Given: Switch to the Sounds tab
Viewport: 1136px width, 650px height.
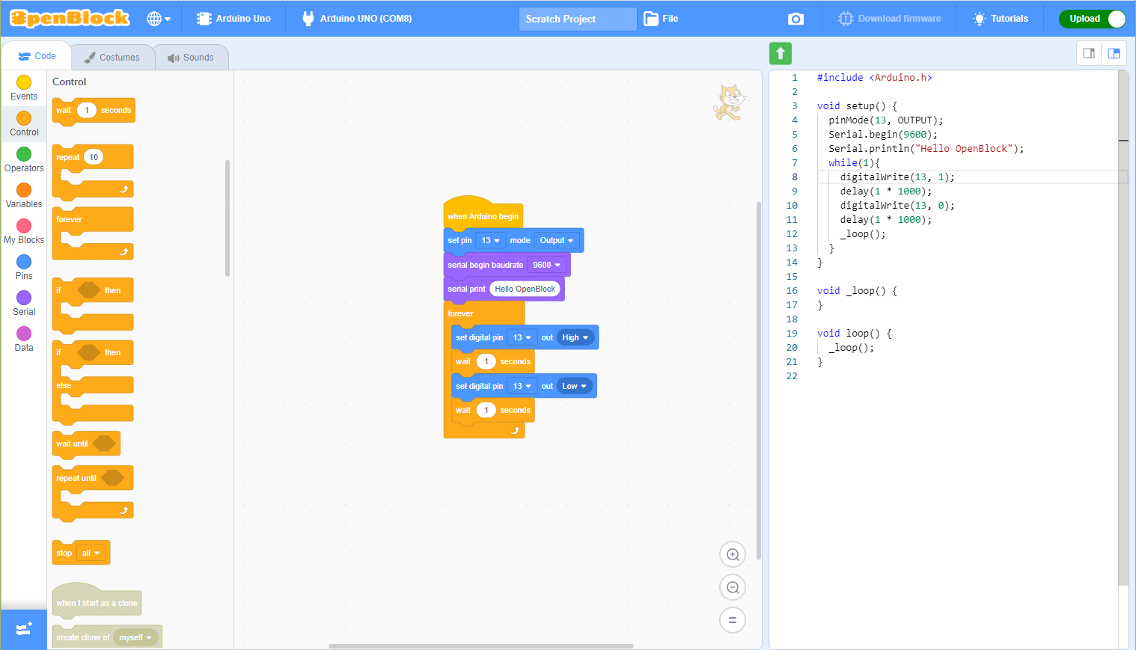Looking at the screenshot, I should 191,58.
